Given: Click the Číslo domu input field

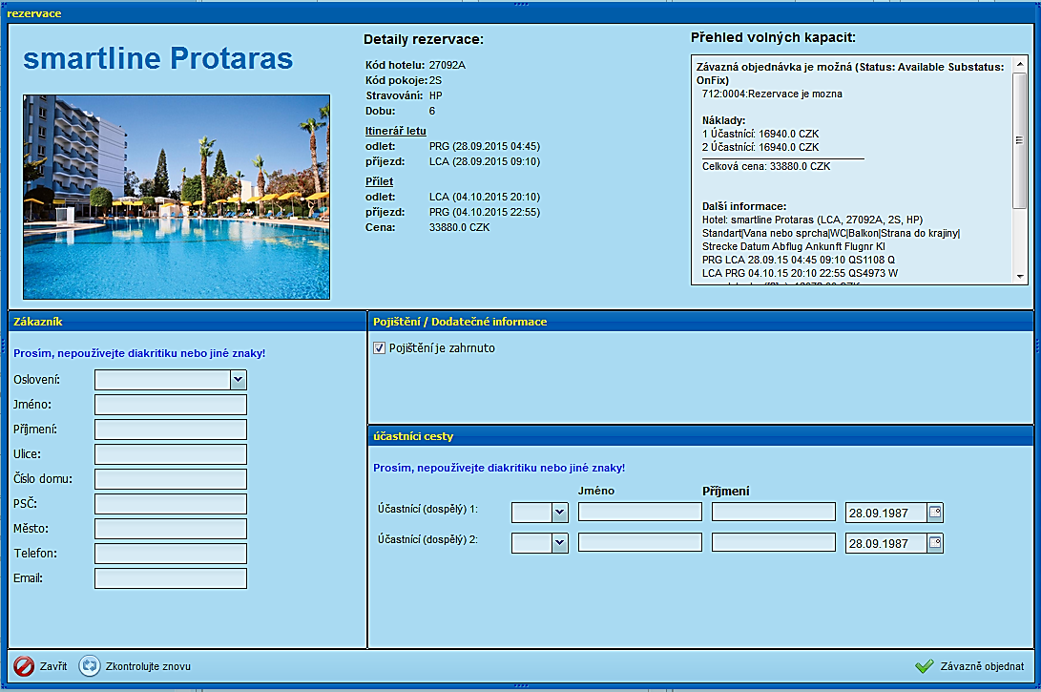Looking at the screenshot, I should pyautogui.click(x=171, y=479).
